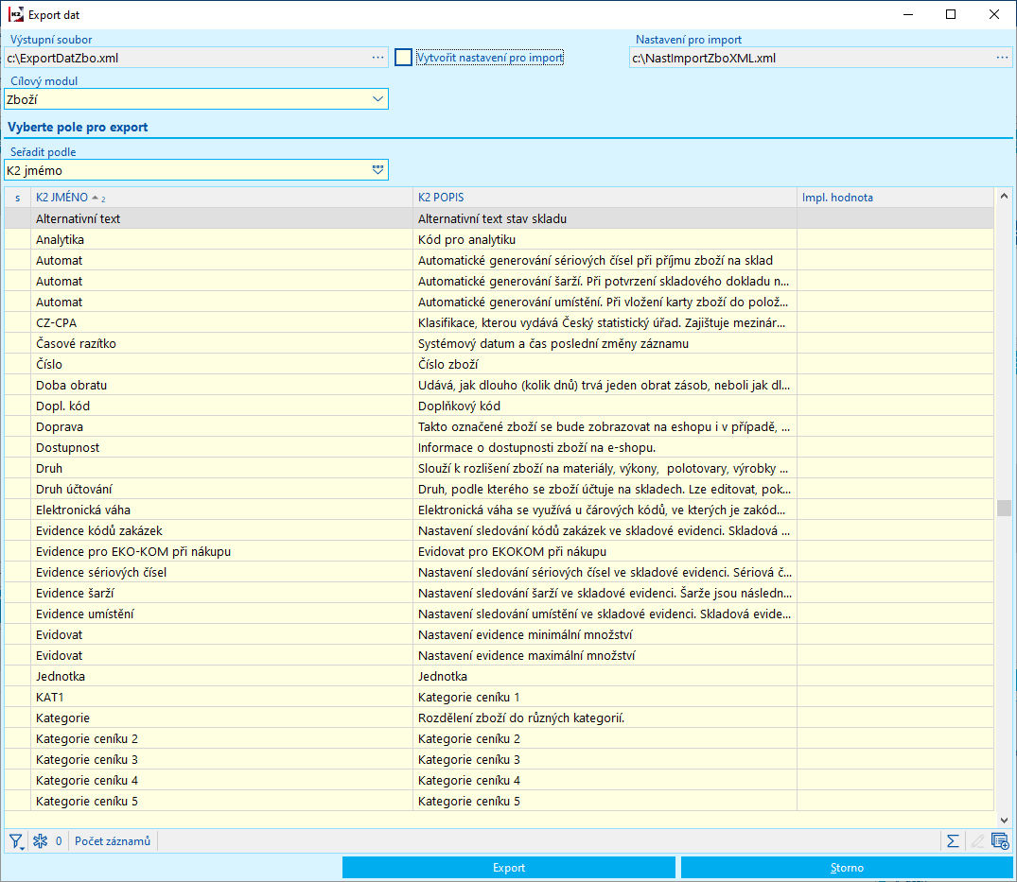Enable 'Vytvořit nastavení pro import' checkbox
This screenshot has height=882, width=1017.
click(x=404, y=58)
